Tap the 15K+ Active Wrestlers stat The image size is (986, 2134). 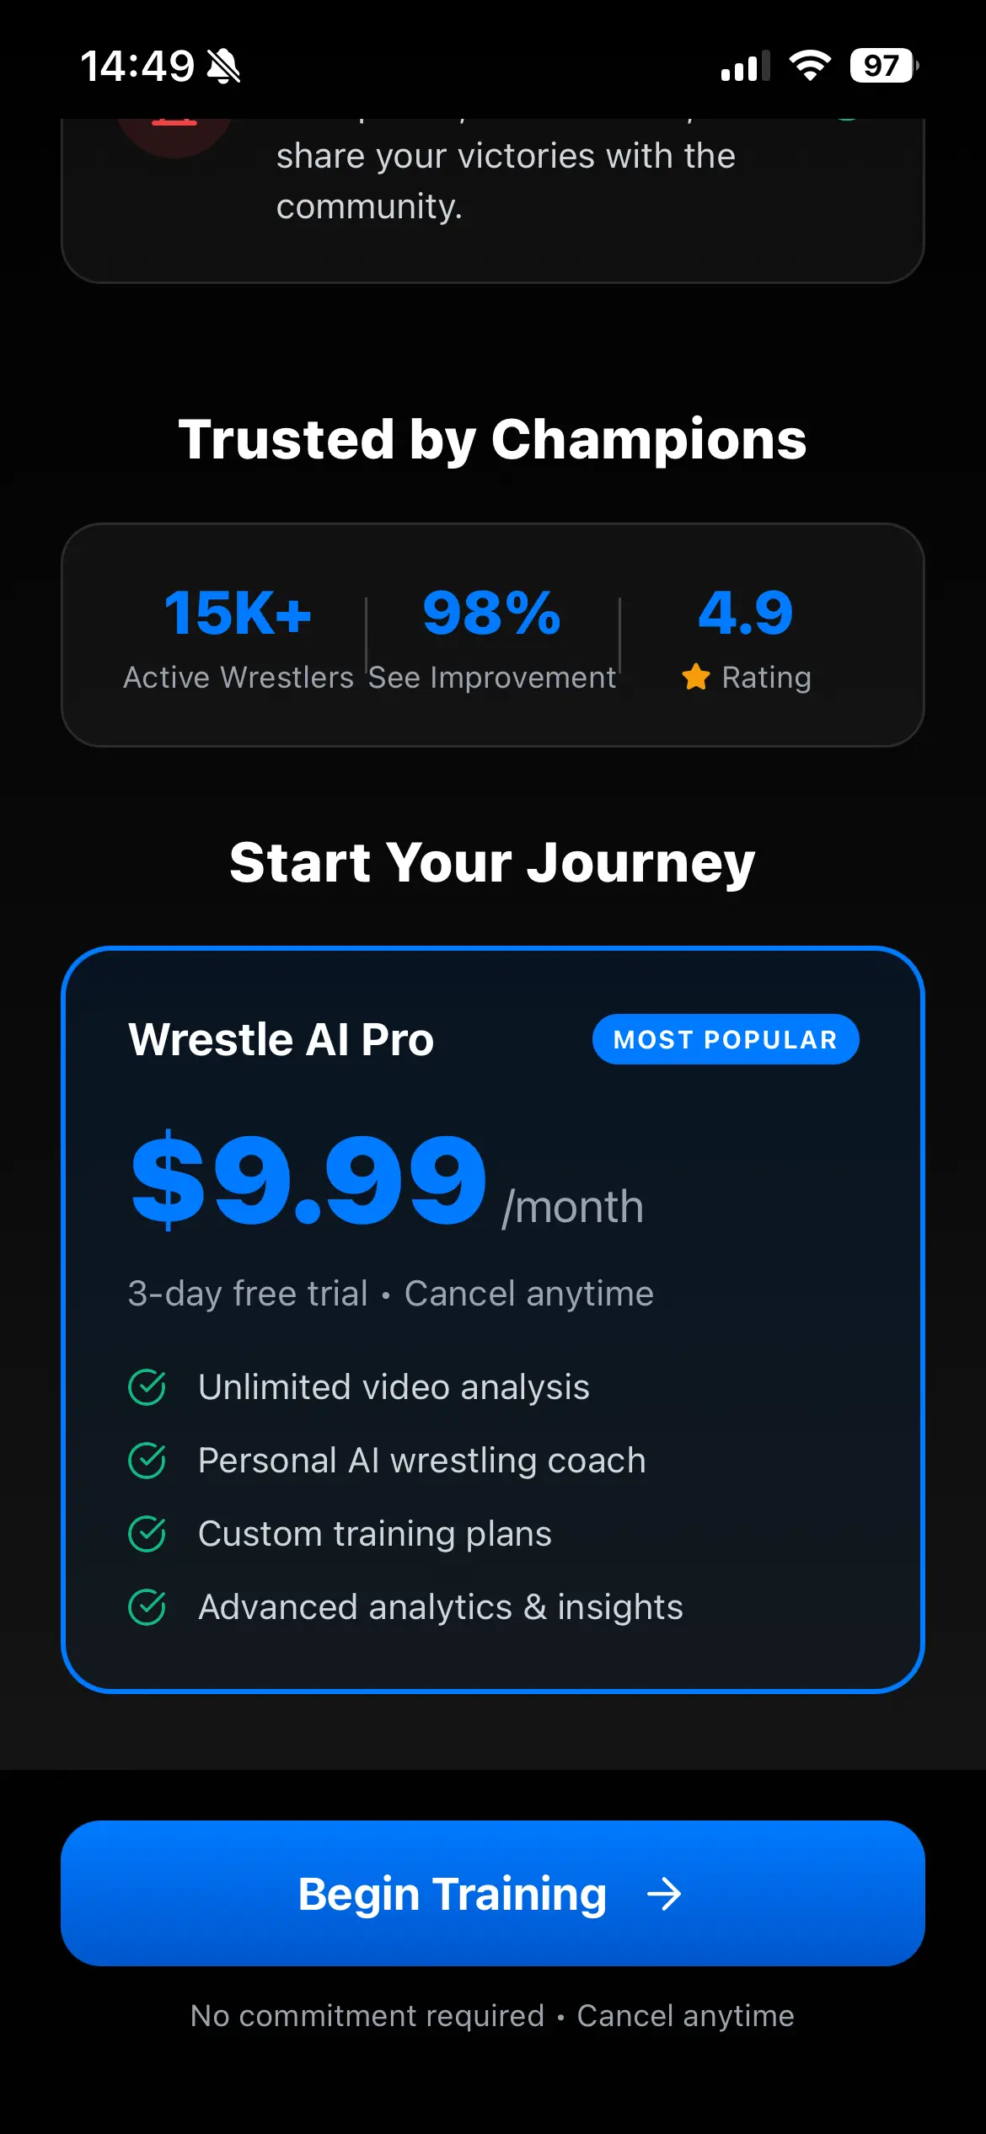tap(238, 637)
